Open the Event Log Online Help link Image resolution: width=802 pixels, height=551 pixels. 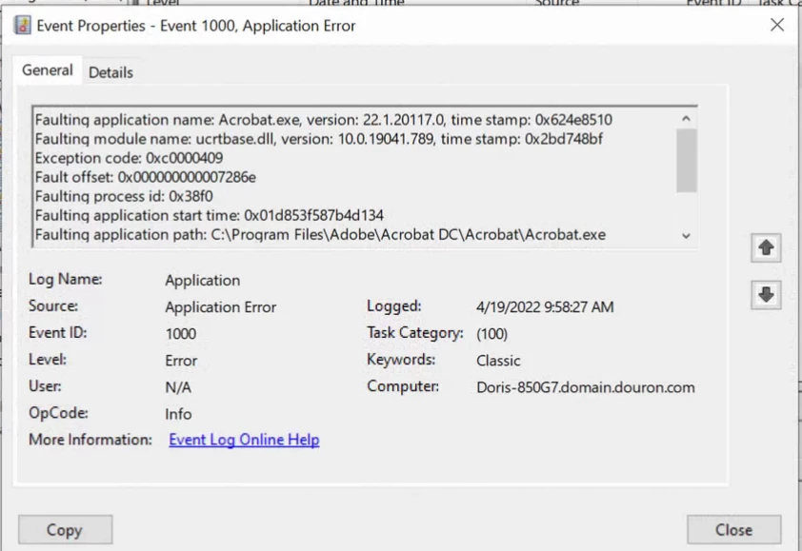pyautogui.click(x=244, y=440)
